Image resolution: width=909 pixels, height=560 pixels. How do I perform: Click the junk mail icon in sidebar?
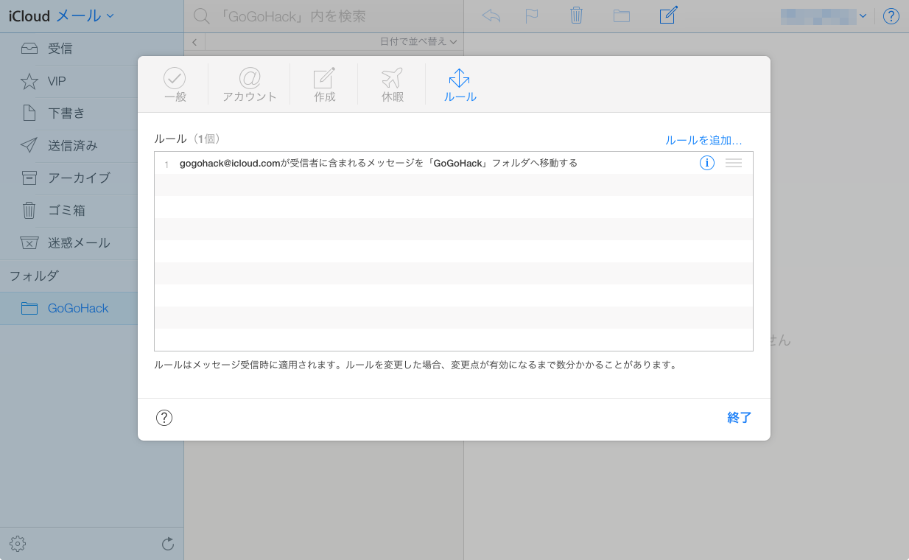(29, 243)
